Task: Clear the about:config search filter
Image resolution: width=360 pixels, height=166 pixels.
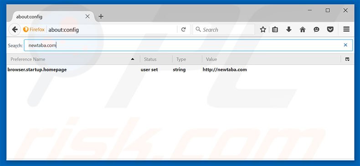Action: (x=345, y=45)
